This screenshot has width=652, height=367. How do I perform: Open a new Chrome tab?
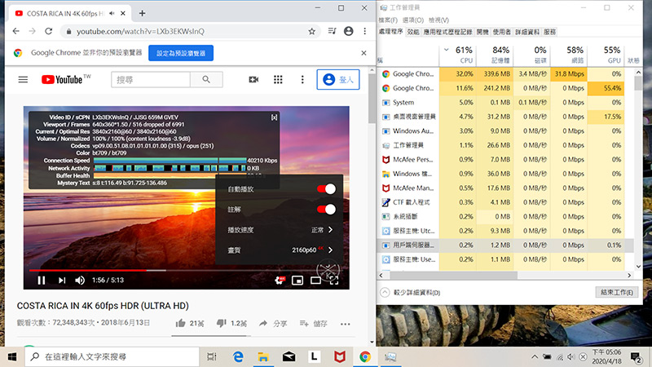coord(142,13)
